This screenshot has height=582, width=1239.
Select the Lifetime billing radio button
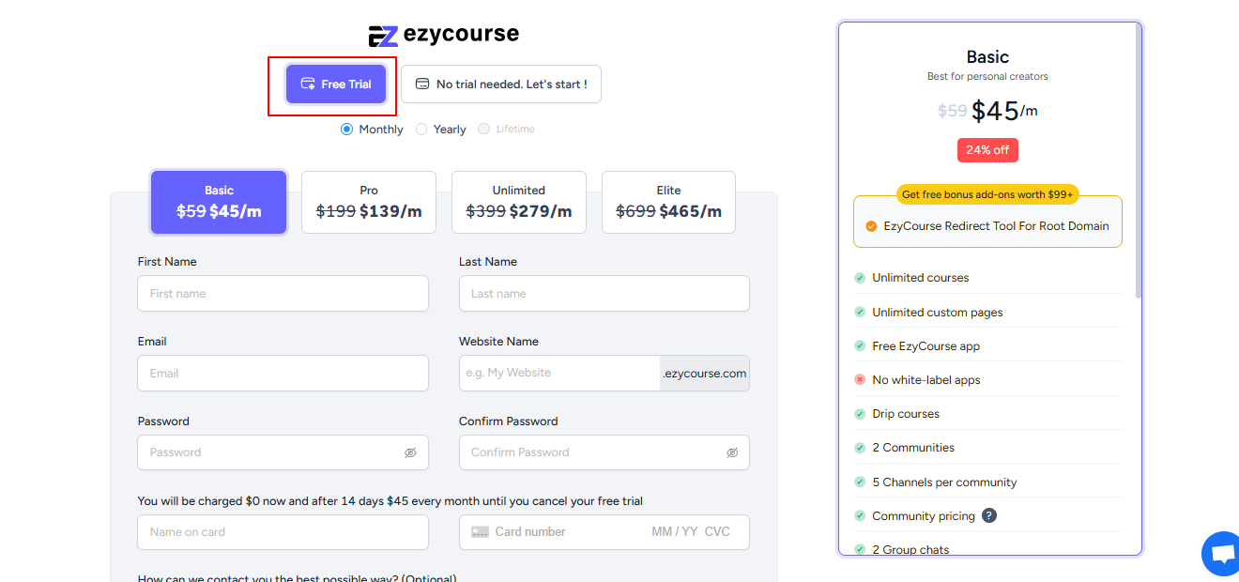point(484,129)
